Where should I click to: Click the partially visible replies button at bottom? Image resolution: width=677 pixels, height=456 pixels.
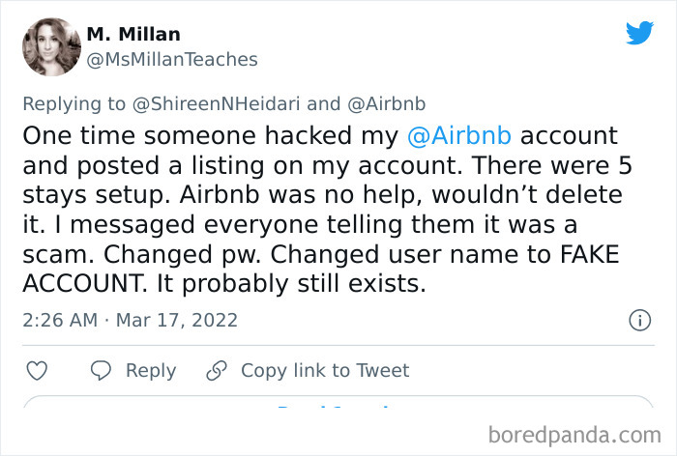(x=338, y=410)
